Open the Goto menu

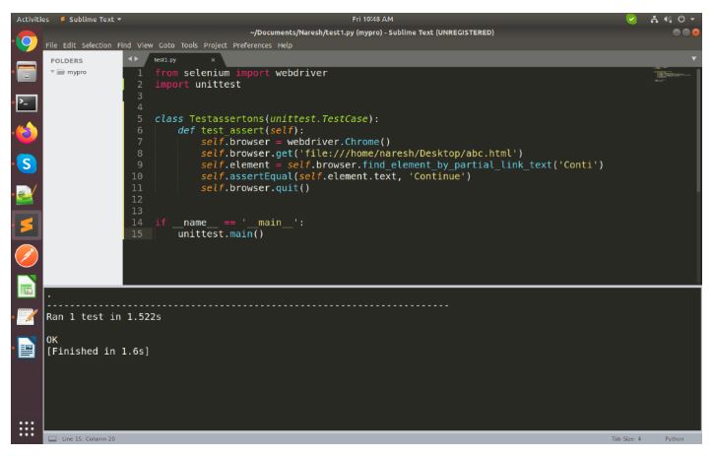(166, 45)
